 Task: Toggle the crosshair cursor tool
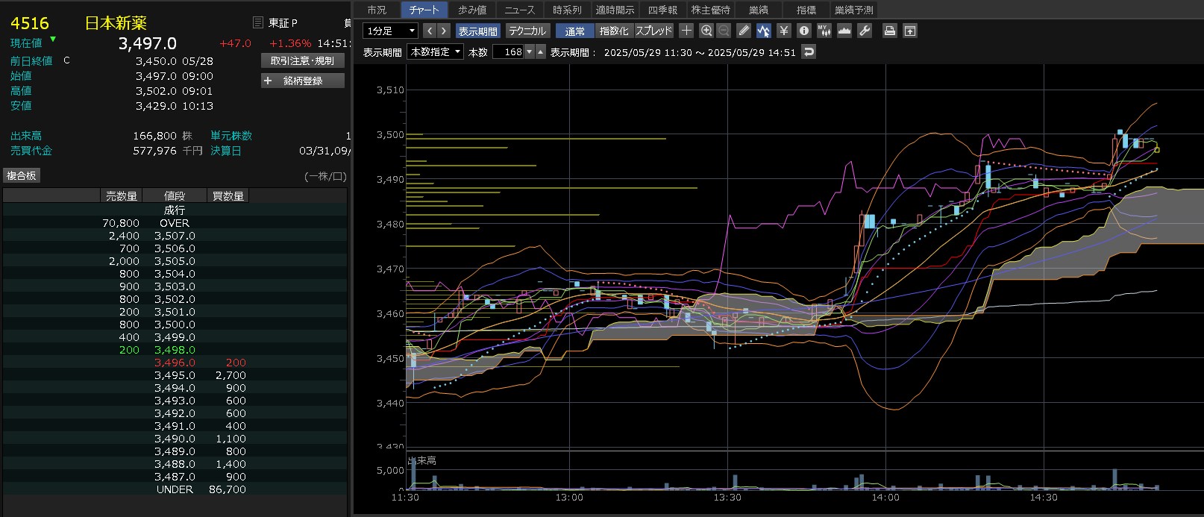[686, 31]
